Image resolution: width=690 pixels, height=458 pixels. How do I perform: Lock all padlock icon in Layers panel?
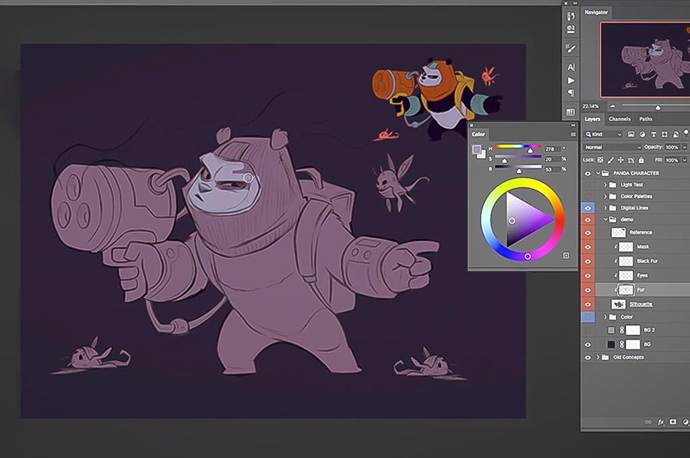point(641,160)
